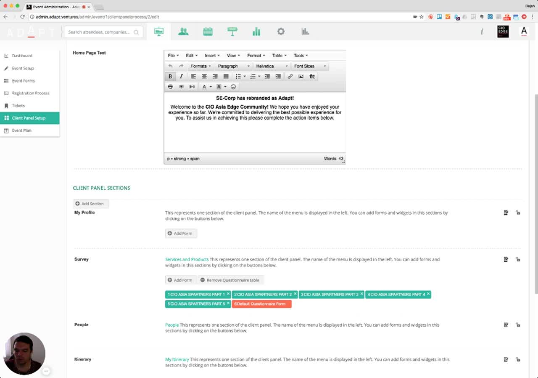Remove CIO ASIA SPARTNERS PART 5 tag

coord(228,303)
